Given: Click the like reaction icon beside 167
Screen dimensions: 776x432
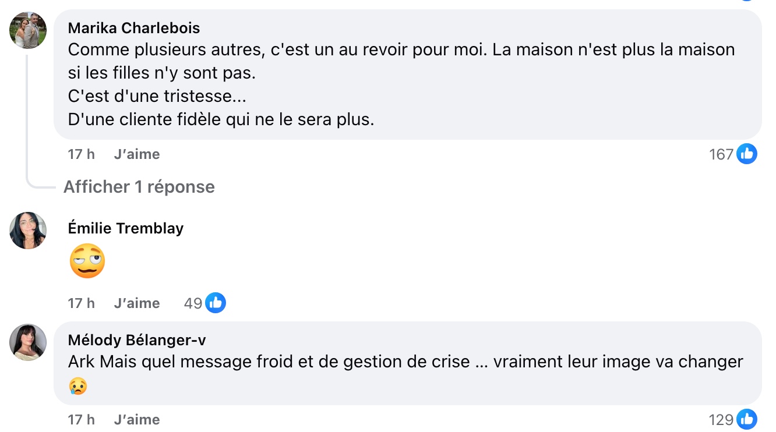Looking at the screenshot, I should pyautogui.click(x=746, y=154).
